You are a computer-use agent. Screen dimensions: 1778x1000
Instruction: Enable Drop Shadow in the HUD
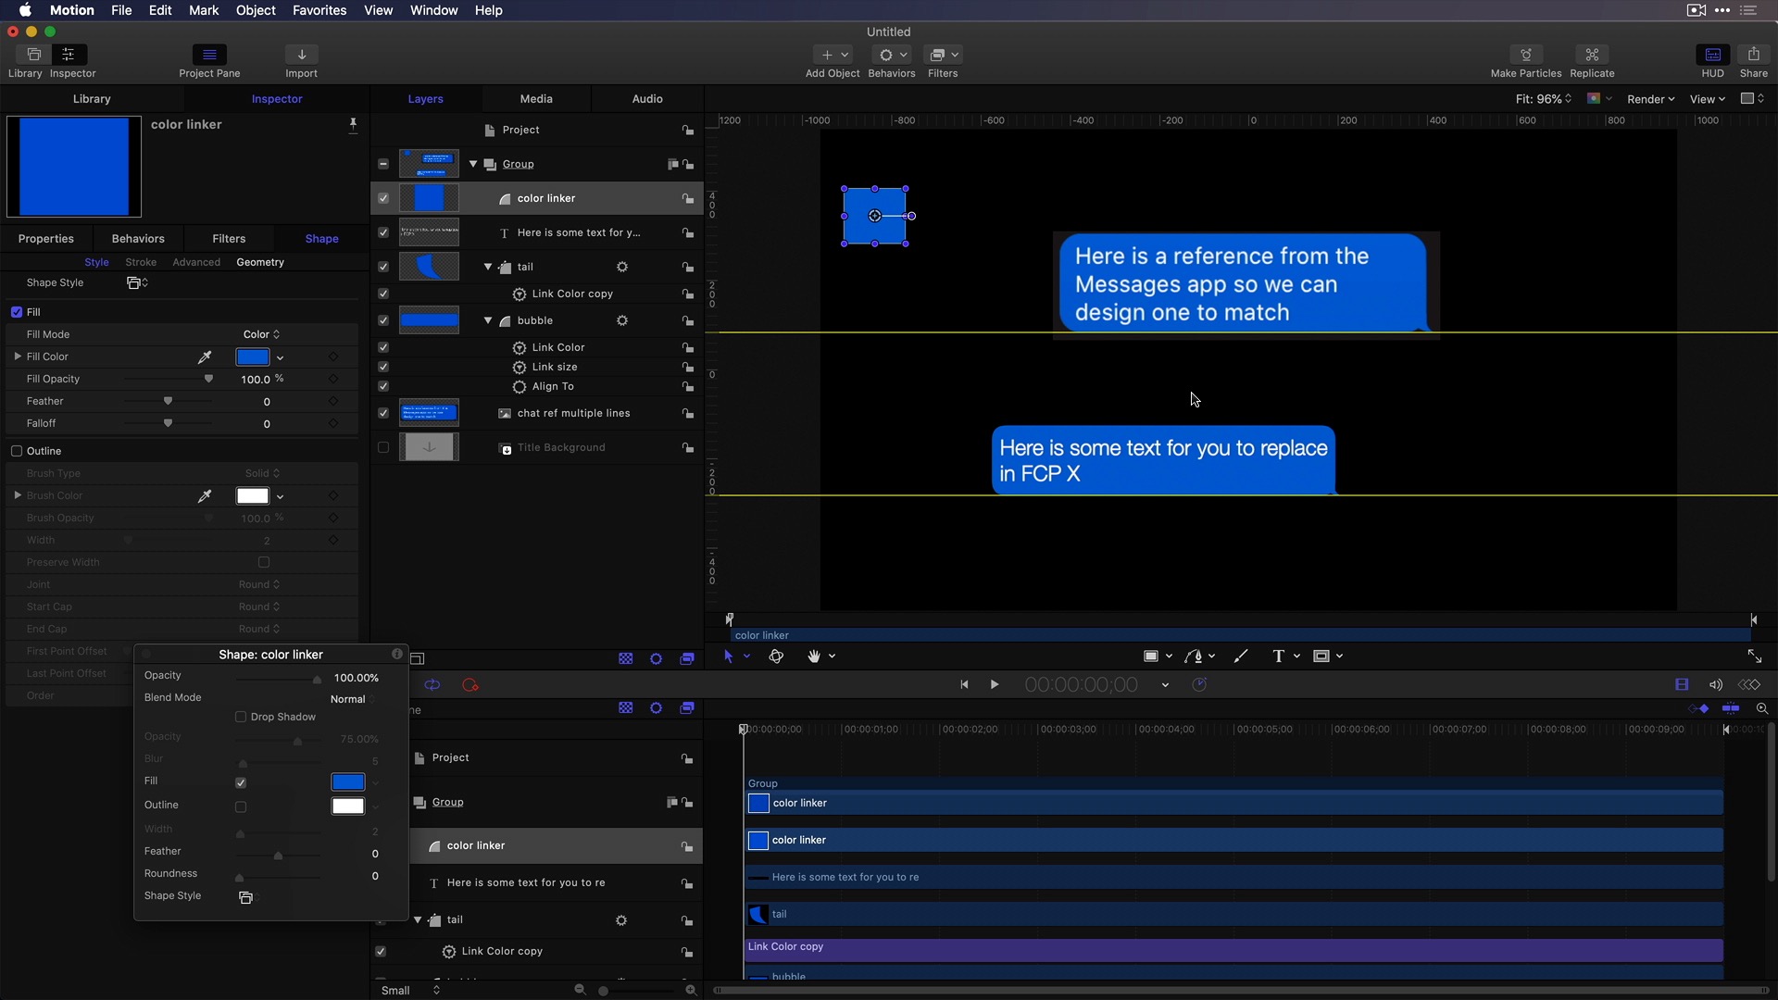[241, 717]
